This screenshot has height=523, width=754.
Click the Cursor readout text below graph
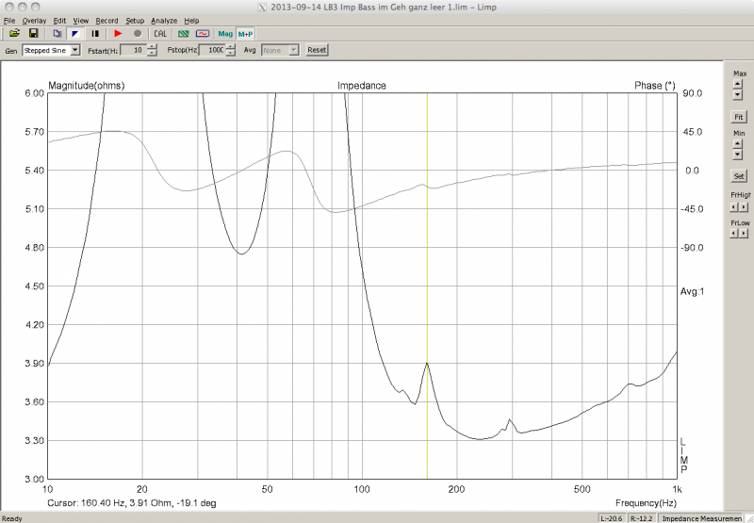coord(132,503)
